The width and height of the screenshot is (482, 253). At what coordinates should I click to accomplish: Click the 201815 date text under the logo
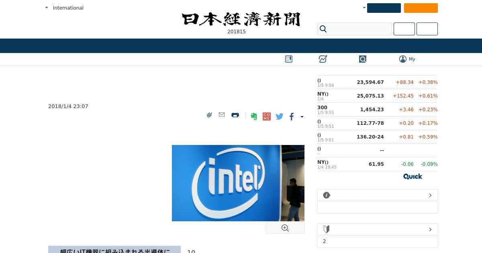237,32
